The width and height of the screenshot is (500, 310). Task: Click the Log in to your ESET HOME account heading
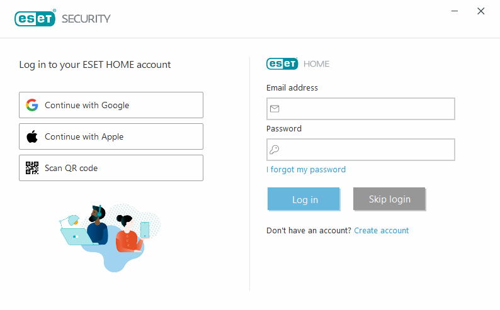click(x=95, y=64)
